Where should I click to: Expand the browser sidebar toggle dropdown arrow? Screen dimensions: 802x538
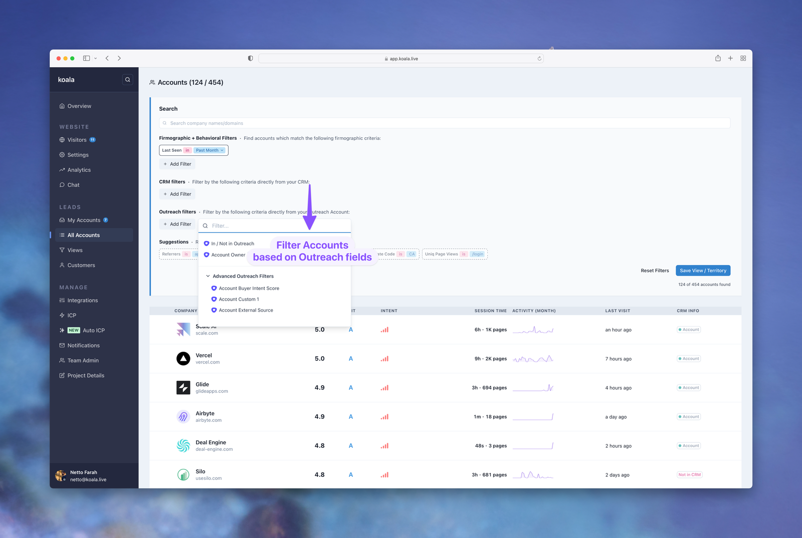[x=95, y=59]
